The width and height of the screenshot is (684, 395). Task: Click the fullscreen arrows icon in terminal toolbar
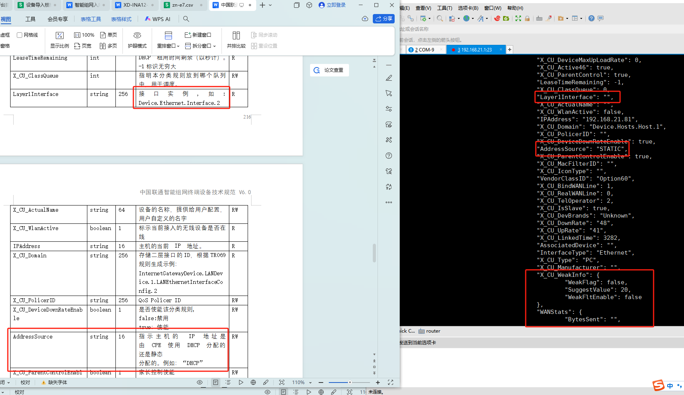click(518, 18)
